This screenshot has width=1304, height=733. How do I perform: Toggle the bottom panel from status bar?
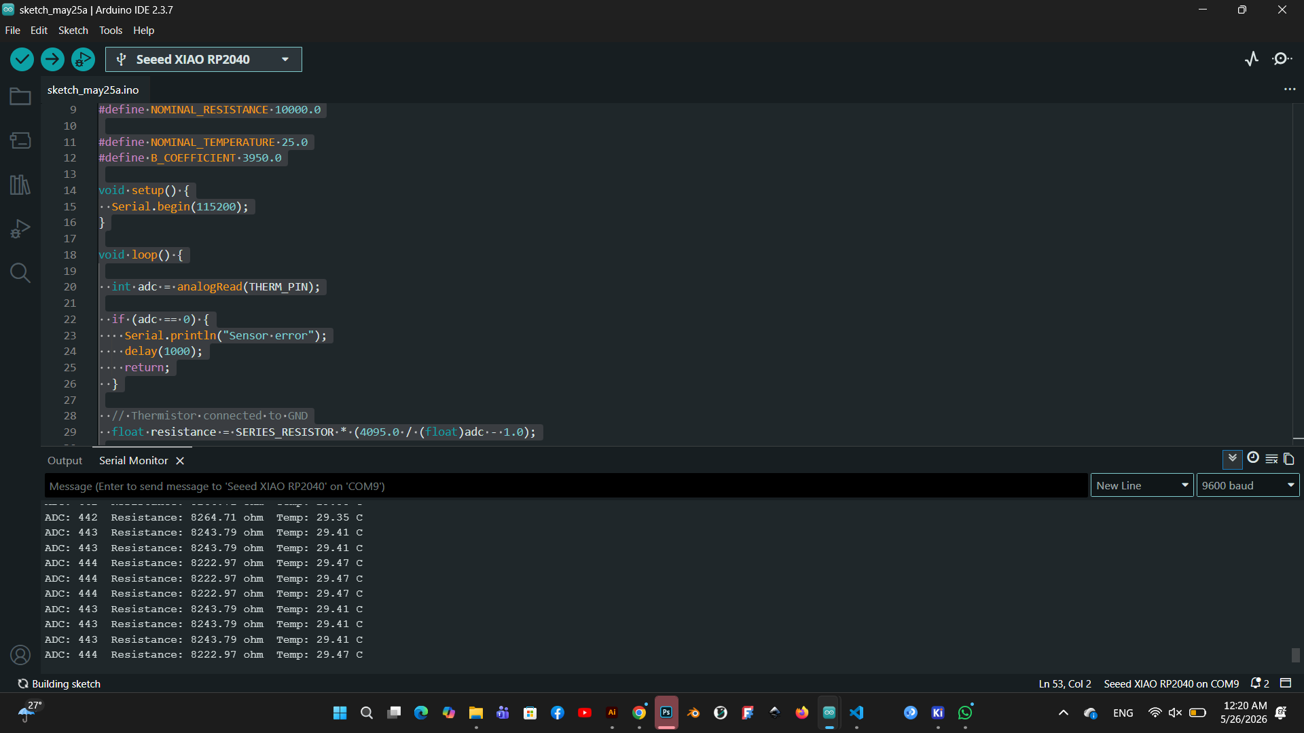pos(1286,683)
